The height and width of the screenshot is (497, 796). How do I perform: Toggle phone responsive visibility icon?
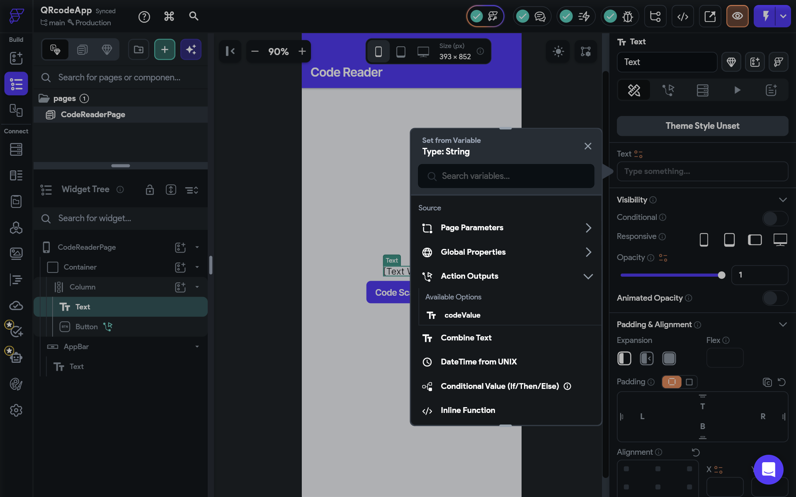coord(704,239)
